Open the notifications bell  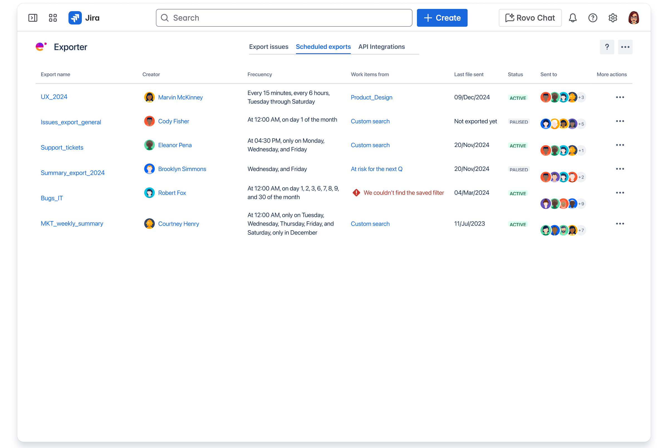click(x=573, y=18)
